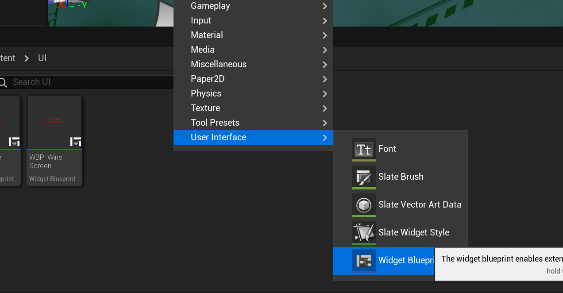Choose Slate Vector Art Data entry
563x293 pixels.
pyautogui.click(x=401, y=205)
